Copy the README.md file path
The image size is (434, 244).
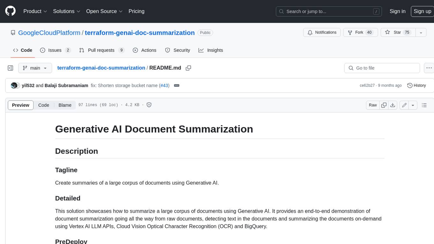(188, 68)
